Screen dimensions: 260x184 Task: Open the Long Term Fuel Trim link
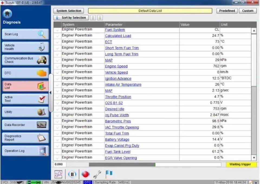(x=122, y=54)
